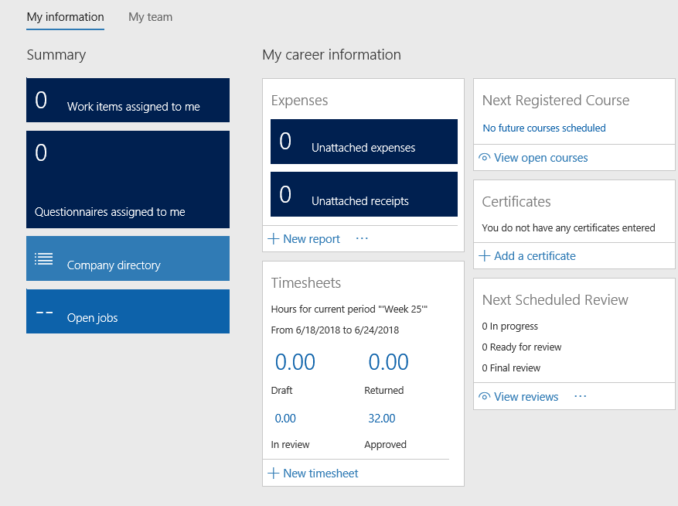Click the Open jobs dashes icon
This screenshot has width=678, height=506.
44,312
